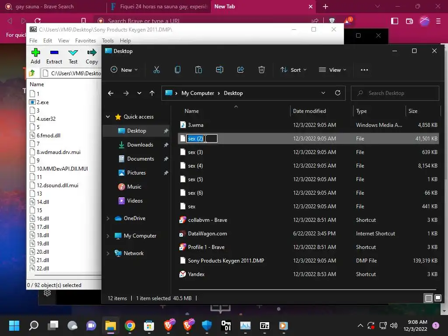Select 3.wma file in Explorer
Viewport: 448px width, 336px height.
pos(308,125)
